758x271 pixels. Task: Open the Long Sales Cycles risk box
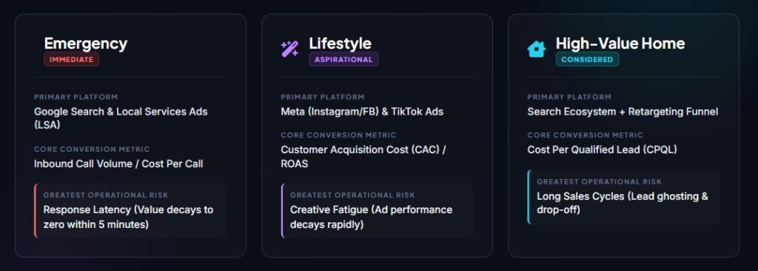(623, 197)
